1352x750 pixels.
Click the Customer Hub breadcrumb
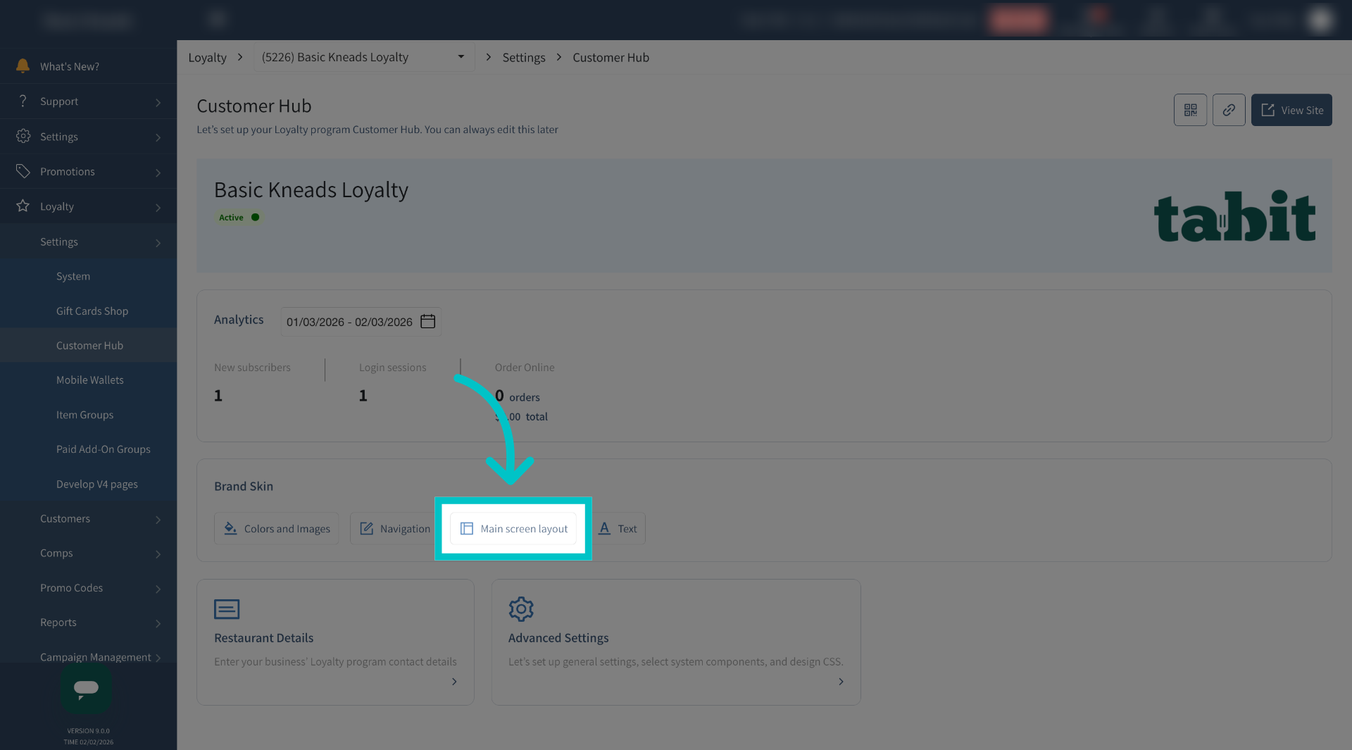click(611, 57)
